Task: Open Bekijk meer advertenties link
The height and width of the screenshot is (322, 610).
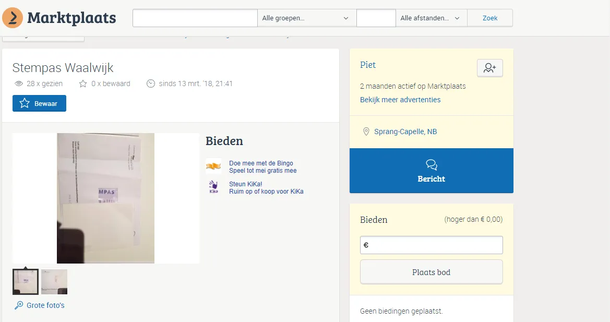Action: [x=400, y=100]
